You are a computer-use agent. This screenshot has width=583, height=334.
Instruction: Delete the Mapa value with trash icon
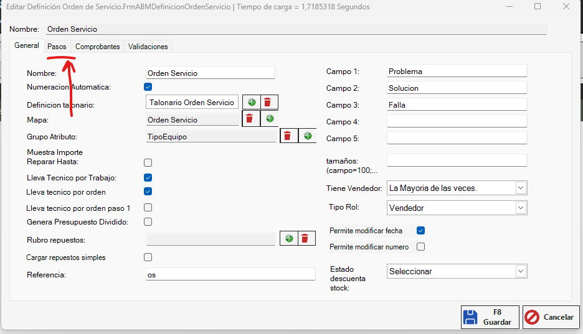(249, 119)
